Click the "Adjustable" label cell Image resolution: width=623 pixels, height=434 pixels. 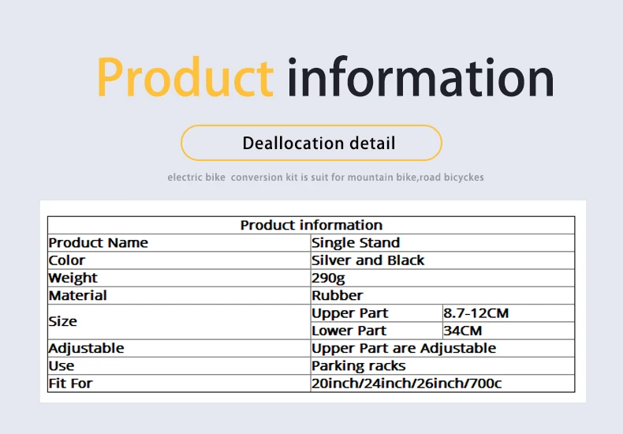point(179,348)
